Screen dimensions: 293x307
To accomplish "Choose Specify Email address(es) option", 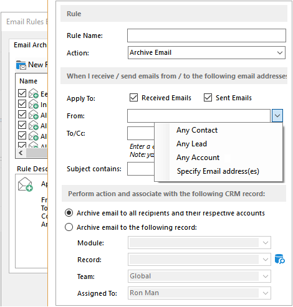I will pyautogui.click(x=218, y=171).
